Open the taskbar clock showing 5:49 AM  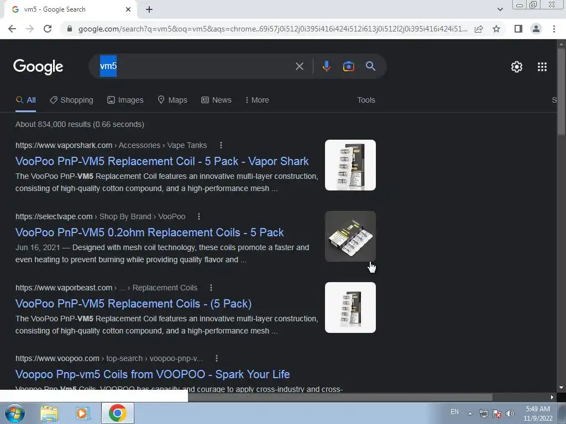tap(538, 414)
